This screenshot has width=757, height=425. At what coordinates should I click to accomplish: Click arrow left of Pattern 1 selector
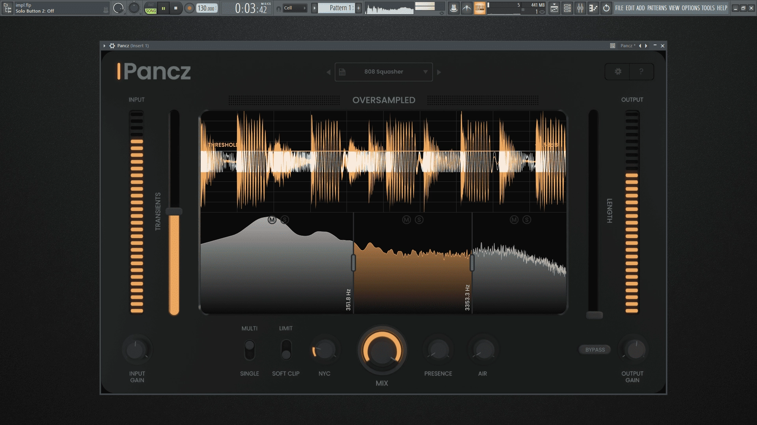click(x=314, y=8)
